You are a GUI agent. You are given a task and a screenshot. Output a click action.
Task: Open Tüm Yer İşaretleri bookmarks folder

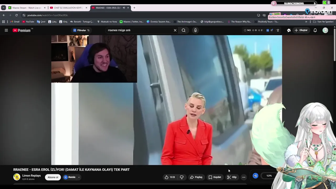323,22
